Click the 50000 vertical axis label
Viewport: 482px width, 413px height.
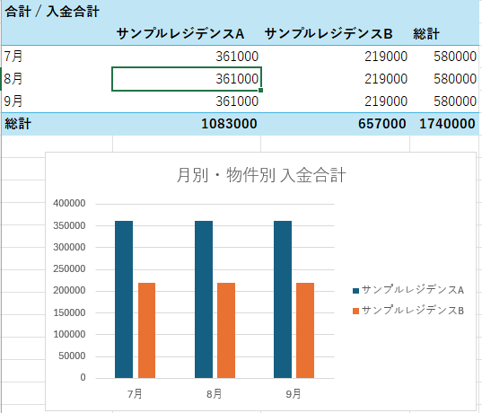coord(72,356)
